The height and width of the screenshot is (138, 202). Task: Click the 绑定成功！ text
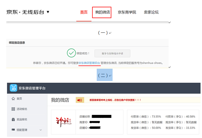83,53
